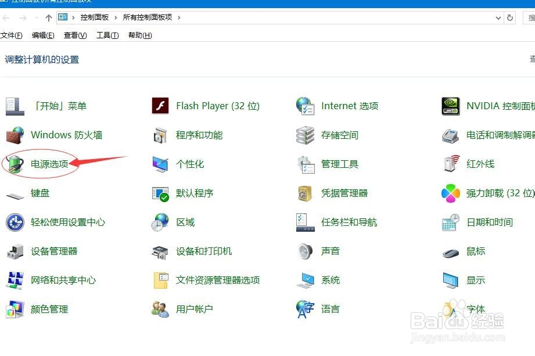Viewport: 535px width, 356px height.
Task: Open 电源选项 (Power Options)
Action: coord(49,164)
